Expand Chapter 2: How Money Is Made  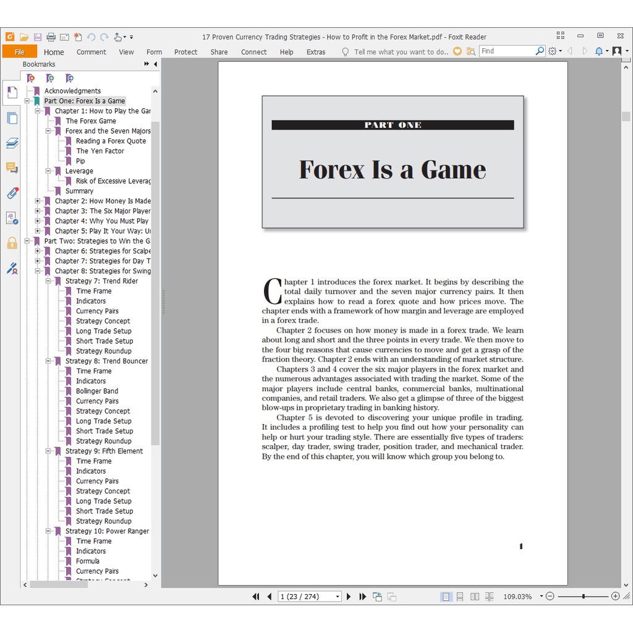(38, 201)
